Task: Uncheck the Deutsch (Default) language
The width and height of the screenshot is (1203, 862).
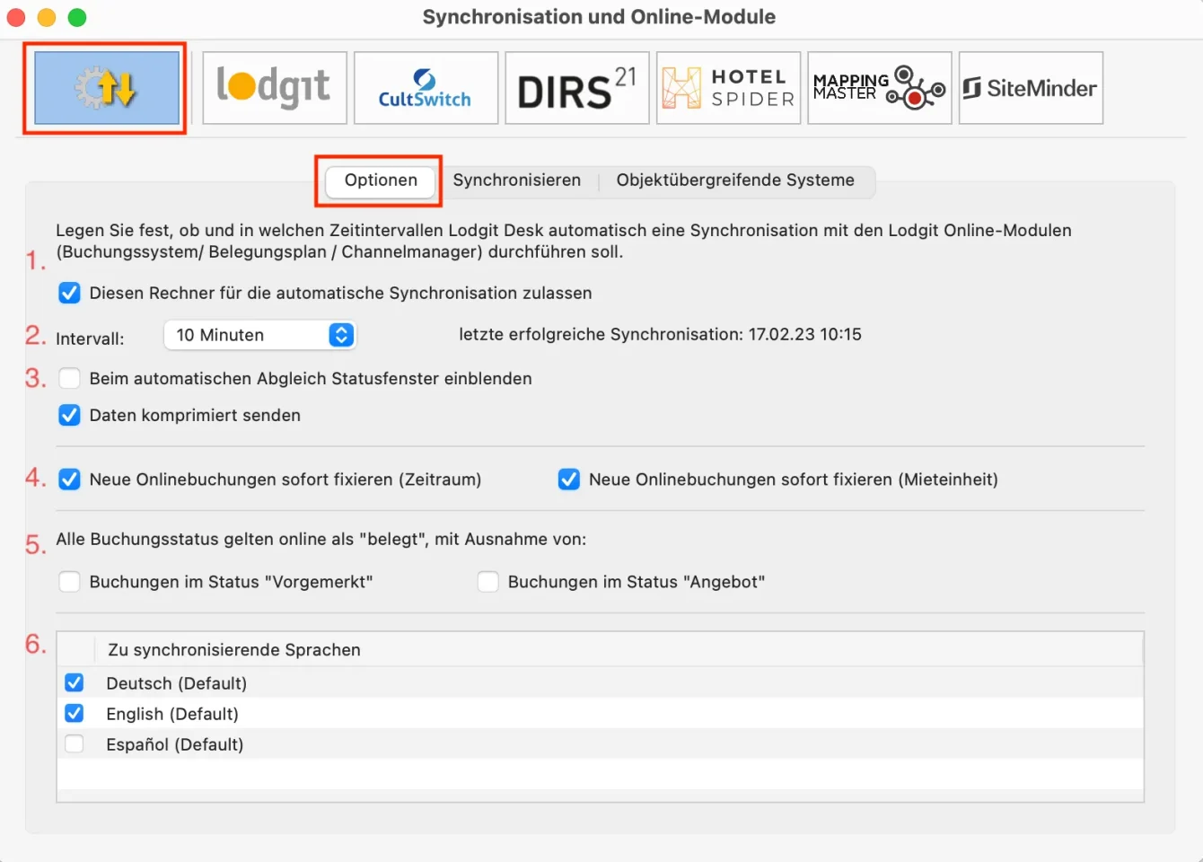Action: (75, 683)
